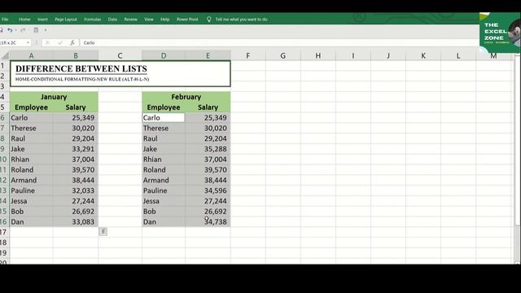Screen dimensions: 521x293
Task: Open the Data ribbon tab
Action: coord(112,20)
